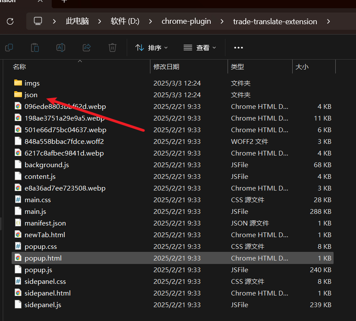
Task: Click the refresh icon in address bar
Action: click(10, 21)
